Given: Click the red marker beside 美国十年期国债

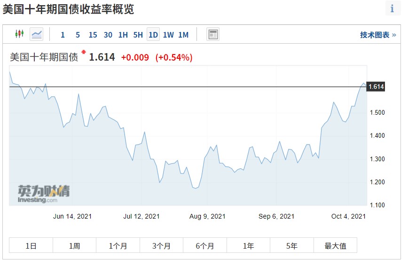Looking at the screenshot, I should (x=84, y=52).
